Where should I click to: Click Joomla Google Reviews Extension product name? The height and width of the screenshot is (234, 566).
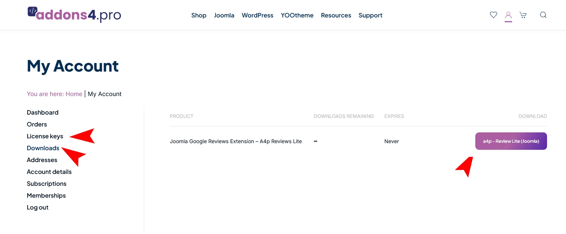point(236,141)
